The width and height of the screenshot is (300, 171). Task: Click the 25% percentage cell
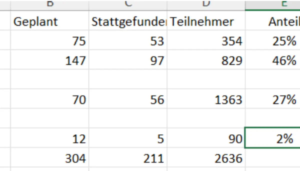click(x=272, y=41)
